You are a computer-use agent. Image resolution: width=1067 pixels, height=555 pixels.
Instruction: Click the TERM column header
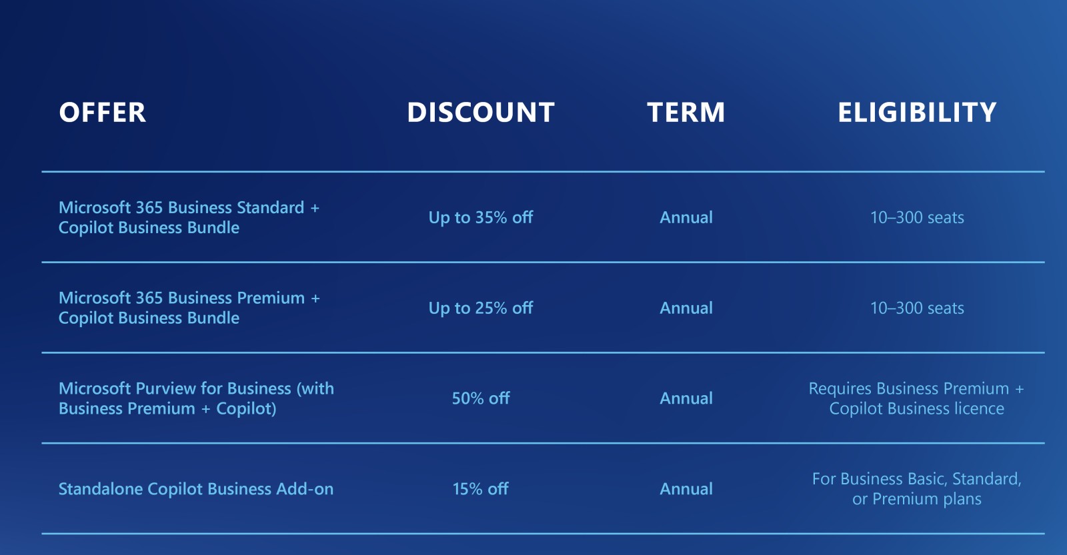click(686, 113)
